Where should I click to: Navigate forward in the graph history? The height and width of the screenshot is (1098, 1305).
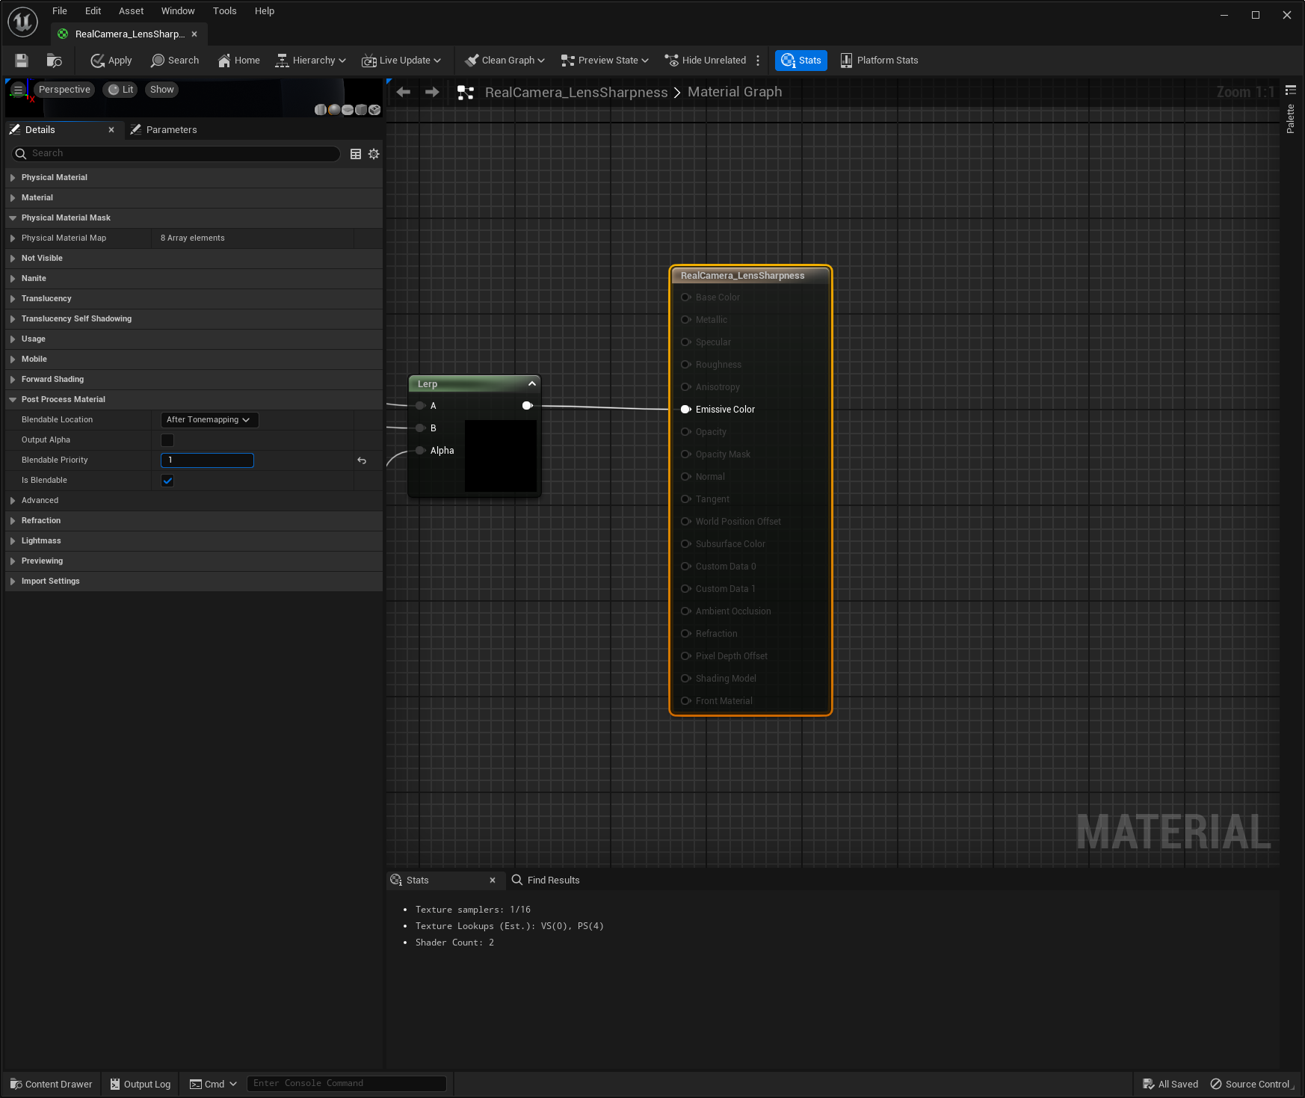pos(432,92)
